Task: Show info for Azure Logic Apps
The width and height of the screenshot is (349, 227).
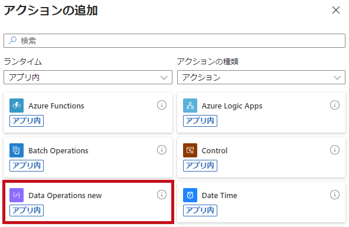Action: pos(335,105)
